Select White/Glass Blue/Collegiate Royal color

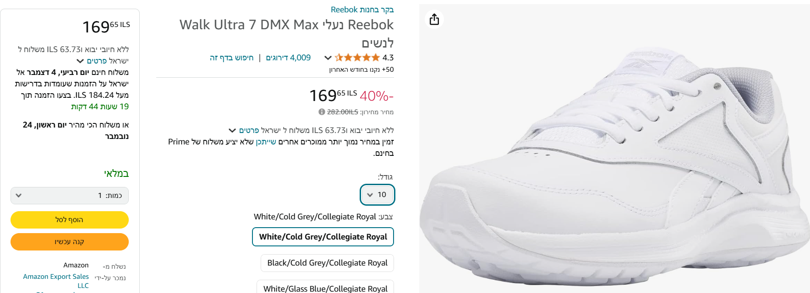[x=325, y=287]
